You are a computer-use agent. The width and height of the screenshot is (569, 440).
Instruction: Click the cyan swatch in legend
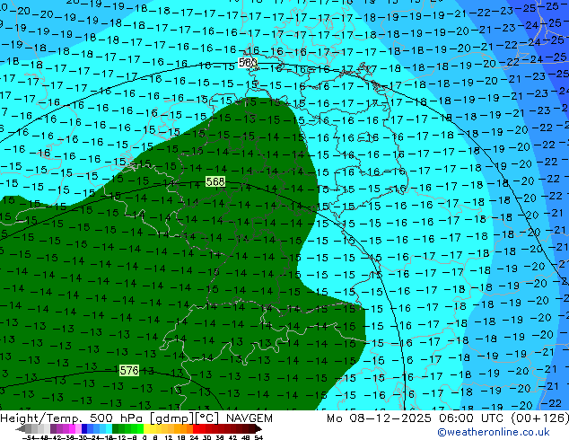109,428
